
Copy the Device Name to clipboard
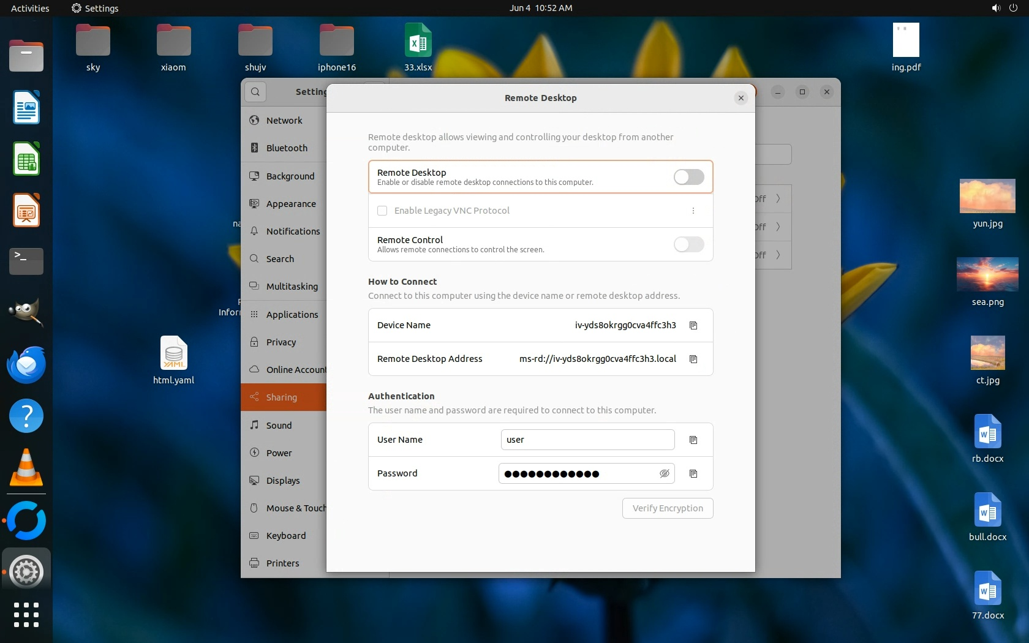[693, 325]
